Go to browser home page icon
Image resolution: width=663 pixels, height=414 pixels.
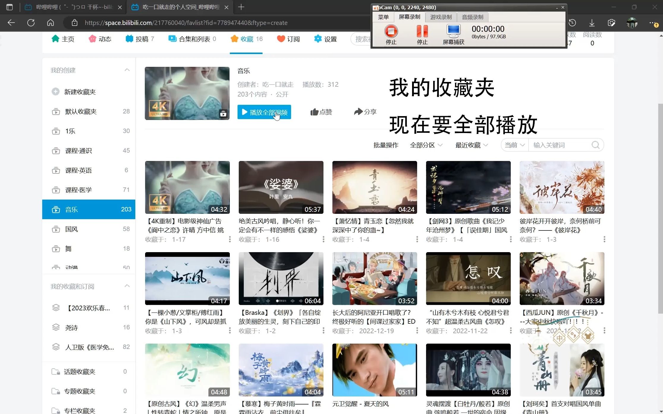(x=51, y=23)
